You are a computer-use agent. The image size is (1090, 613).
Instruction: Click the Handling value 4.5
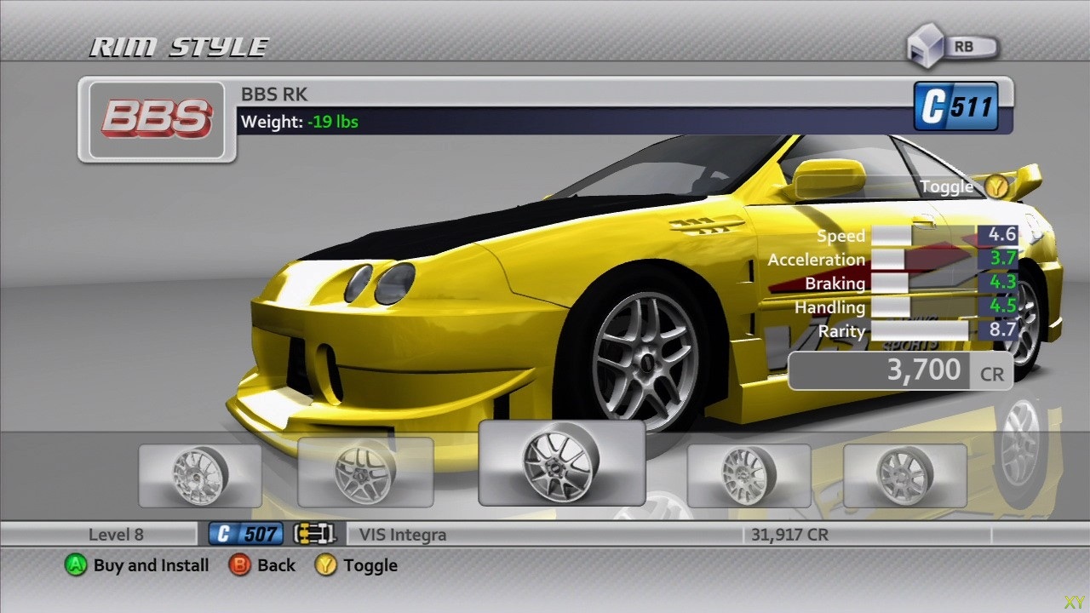[x=1002, y=307]
